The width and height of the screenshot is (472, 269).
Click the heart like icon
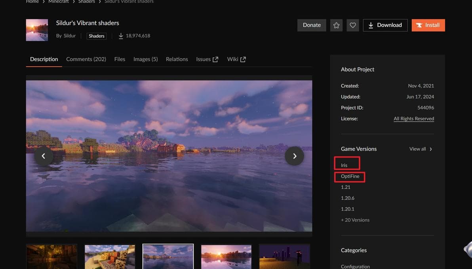[x=353, y=25]
